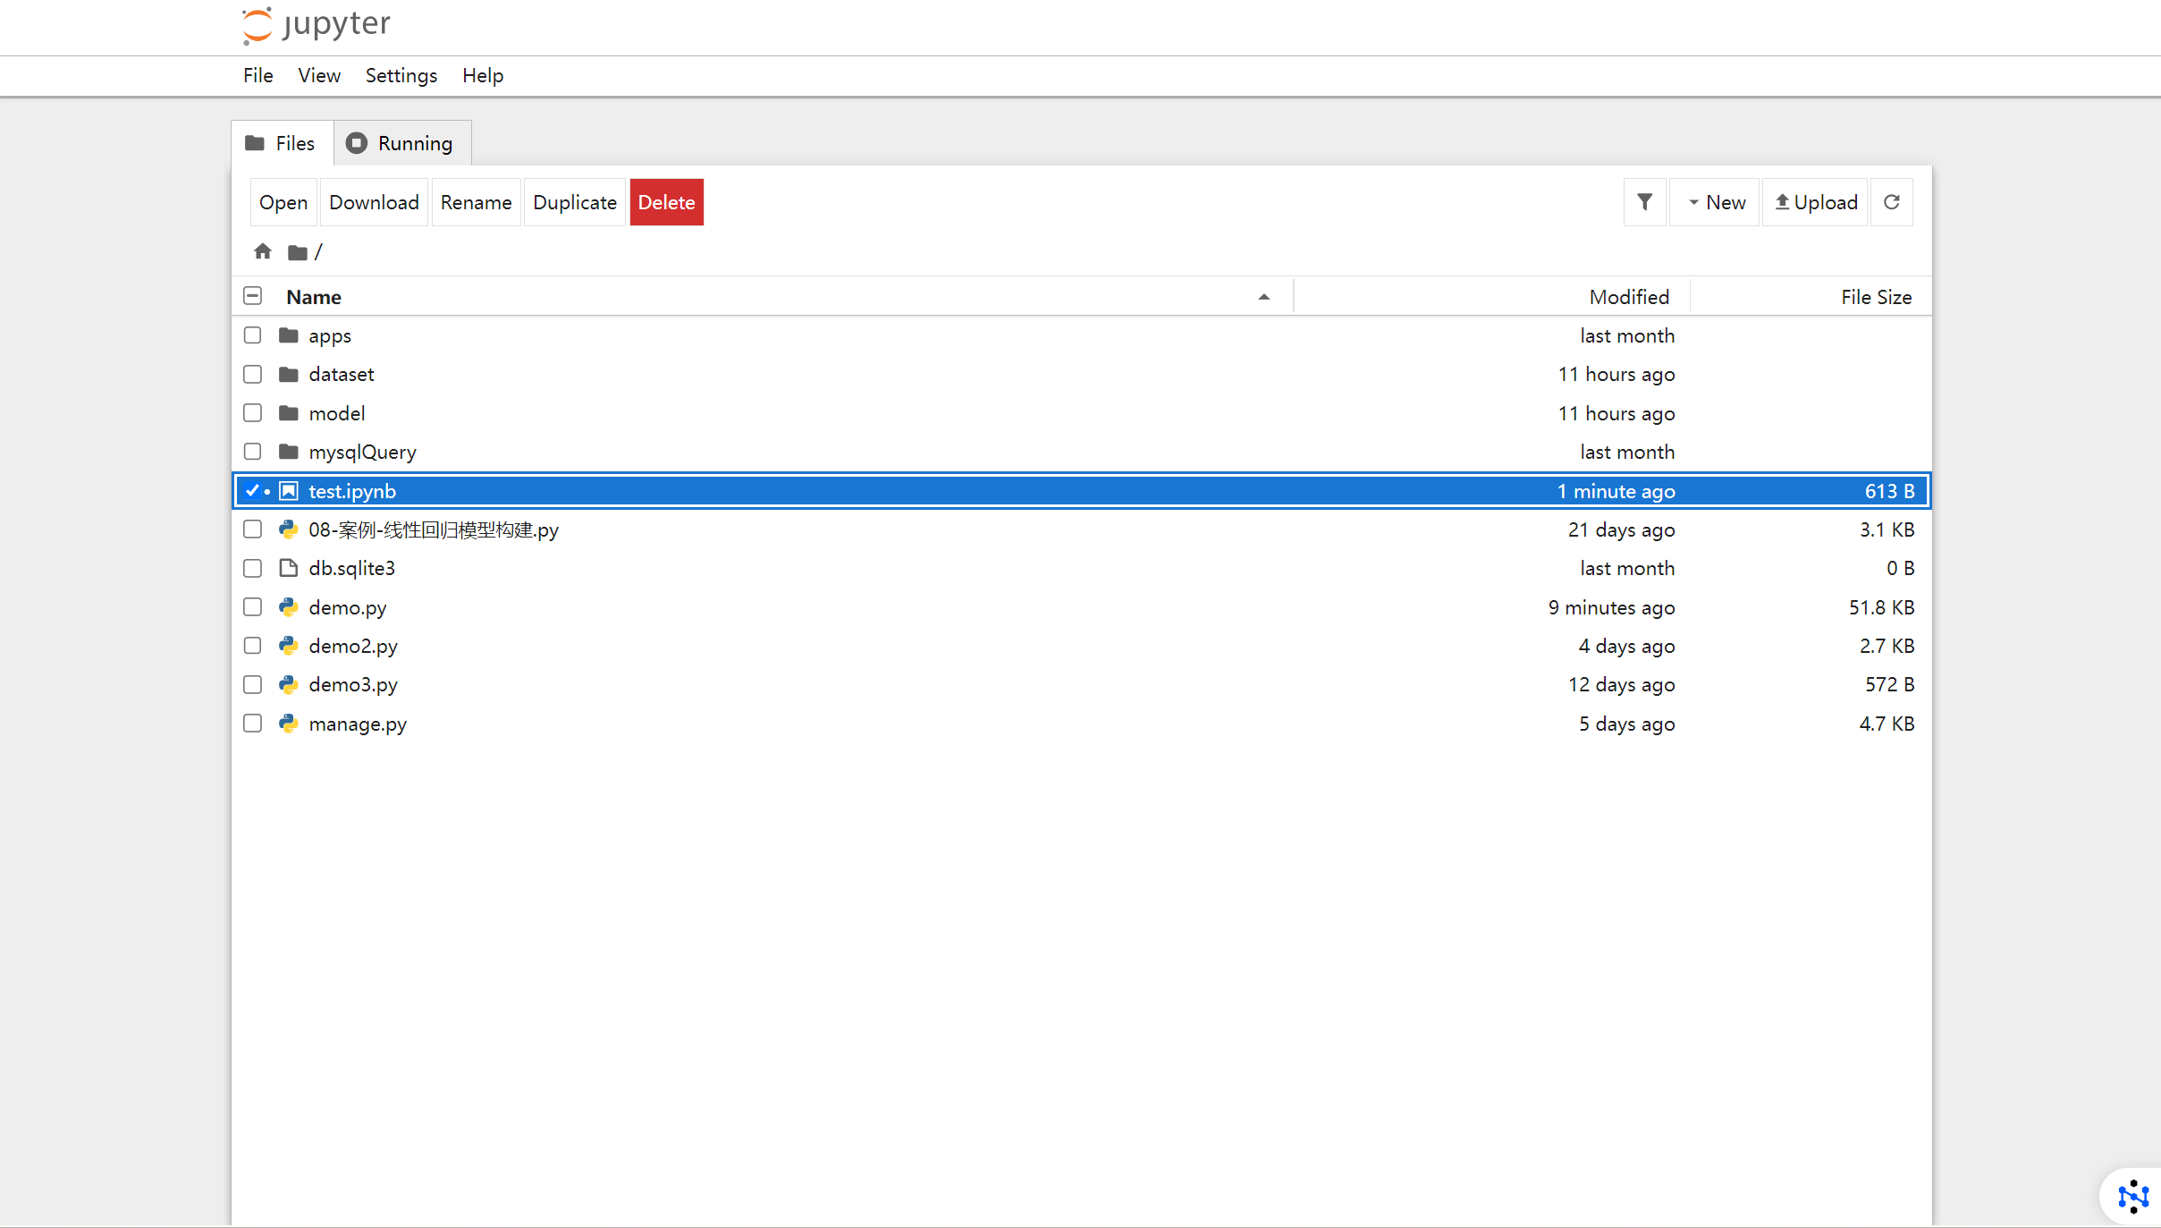Viewport: 2161px width, 1228px height.
Task: Click the root folder breadcrumb icon
Action: tap(298, 253)
